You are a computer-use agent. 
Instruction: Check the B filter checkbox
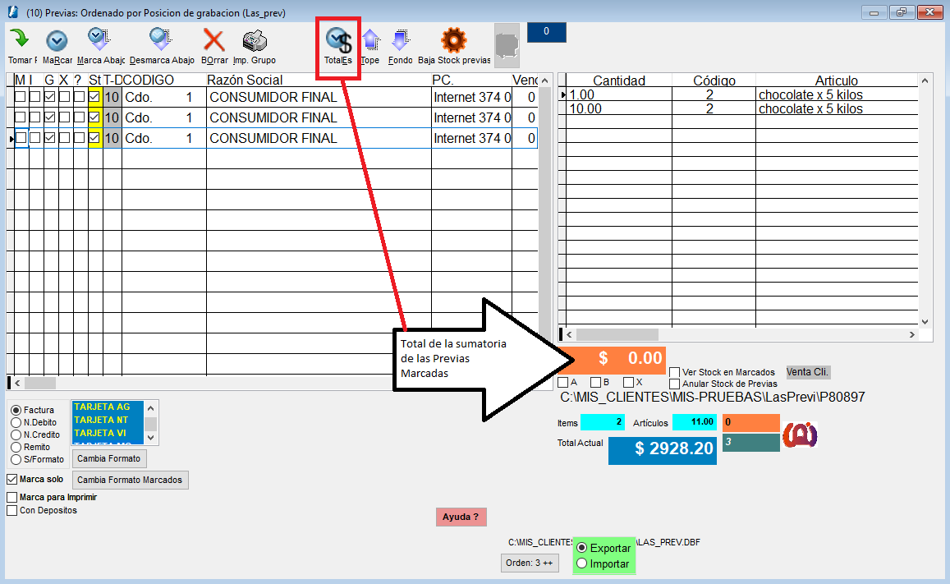tap(595, 382)
